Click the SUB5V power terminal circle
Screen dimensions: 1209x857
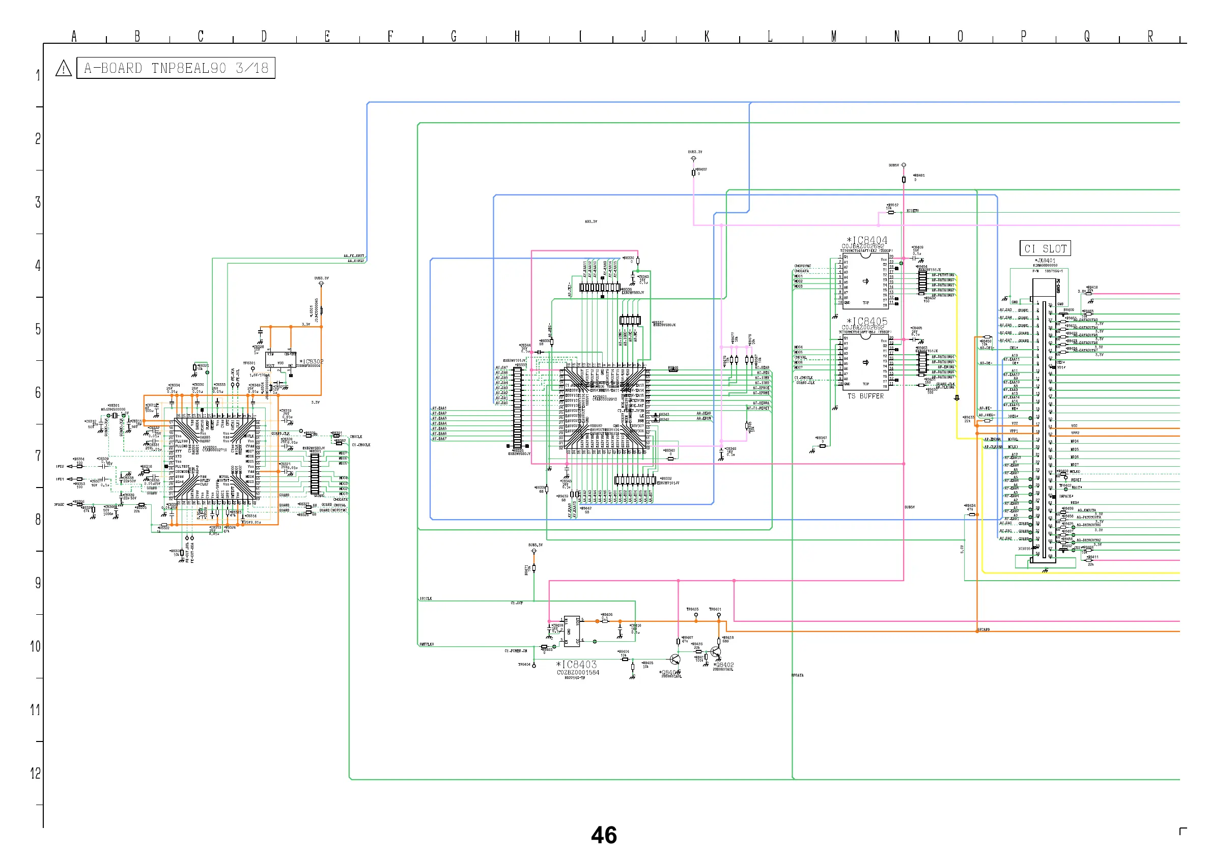pyautogui.click(x=904, y=165)
